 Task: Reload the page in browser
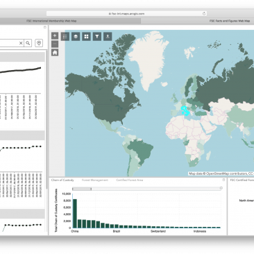coord(204,14)
